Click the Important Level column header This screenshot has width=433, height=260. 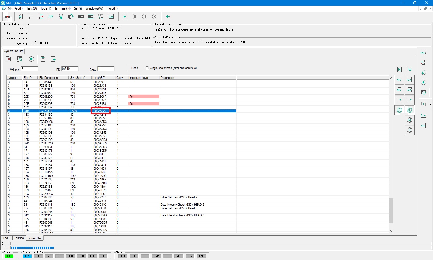coord(143,78)
